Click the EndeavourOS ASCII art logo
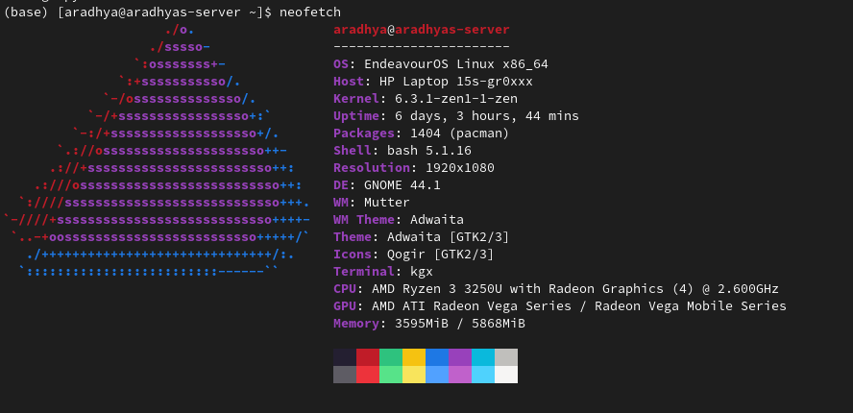This screenshot has width=853, height=413. click(158, 151)
